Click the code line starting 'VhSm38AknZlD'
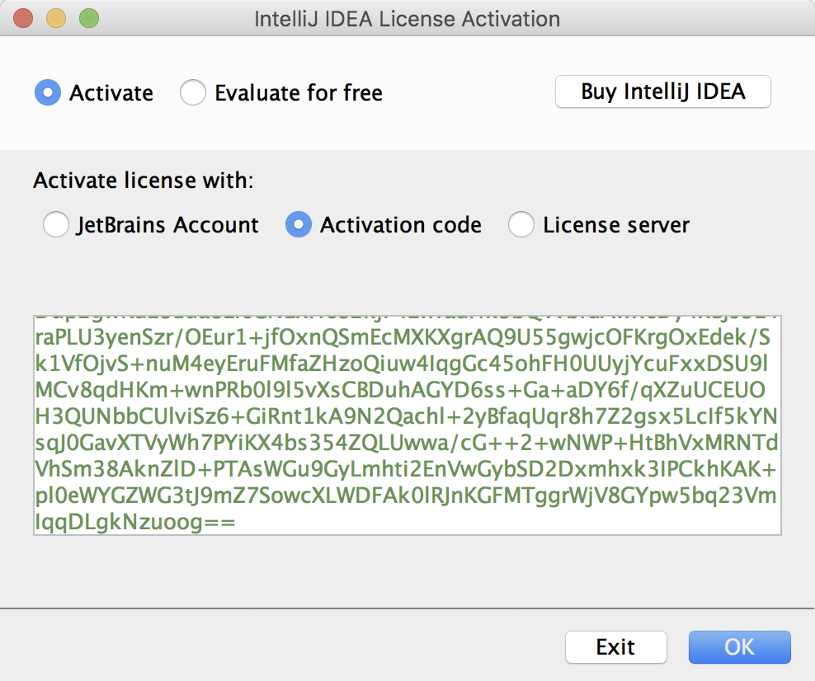This screenshot has width=815, height=681. click(x=405, y=469)
